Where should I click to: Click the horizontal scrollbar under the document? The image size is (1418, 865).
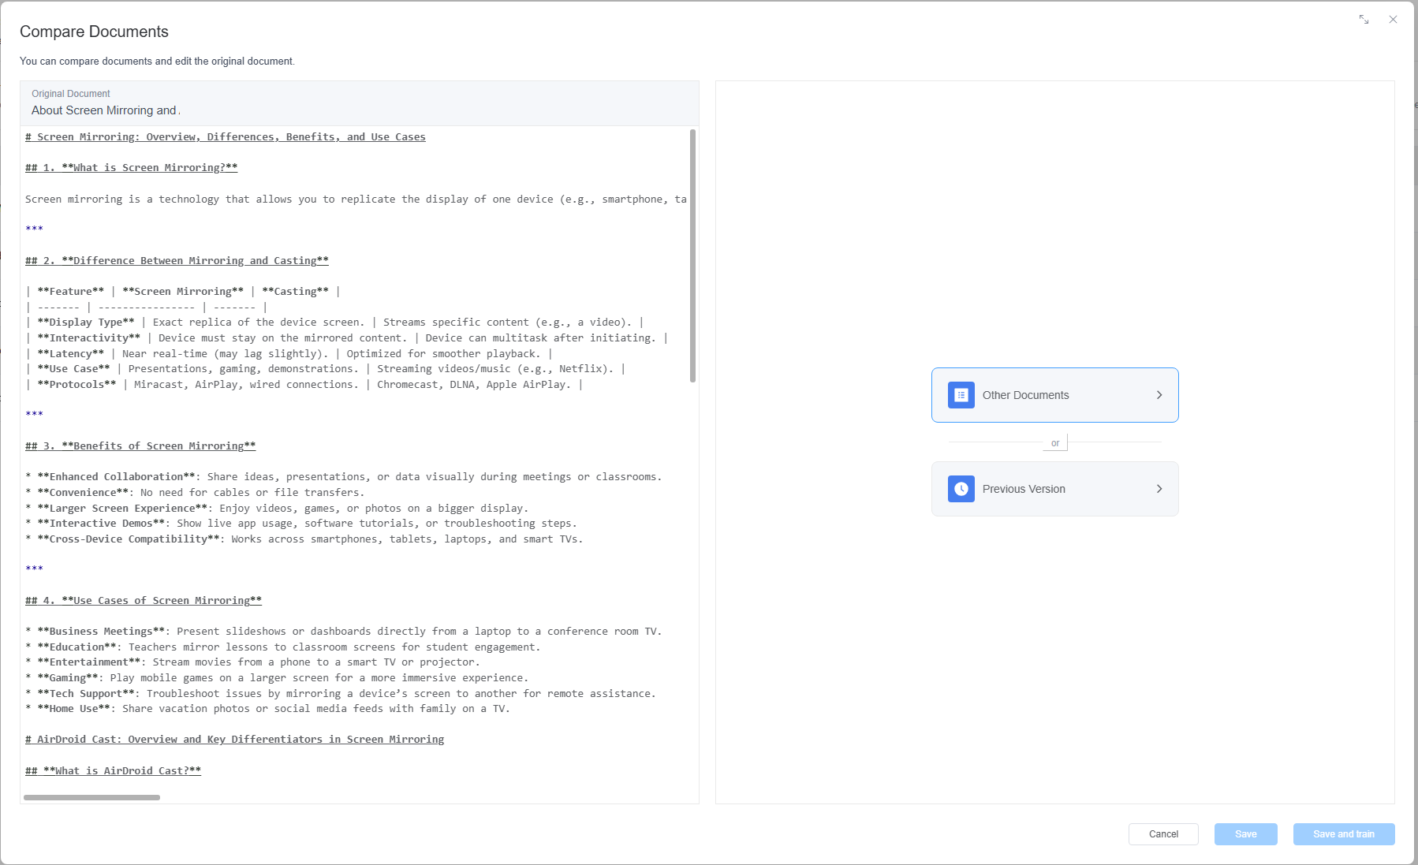click(x=91, y=797)
